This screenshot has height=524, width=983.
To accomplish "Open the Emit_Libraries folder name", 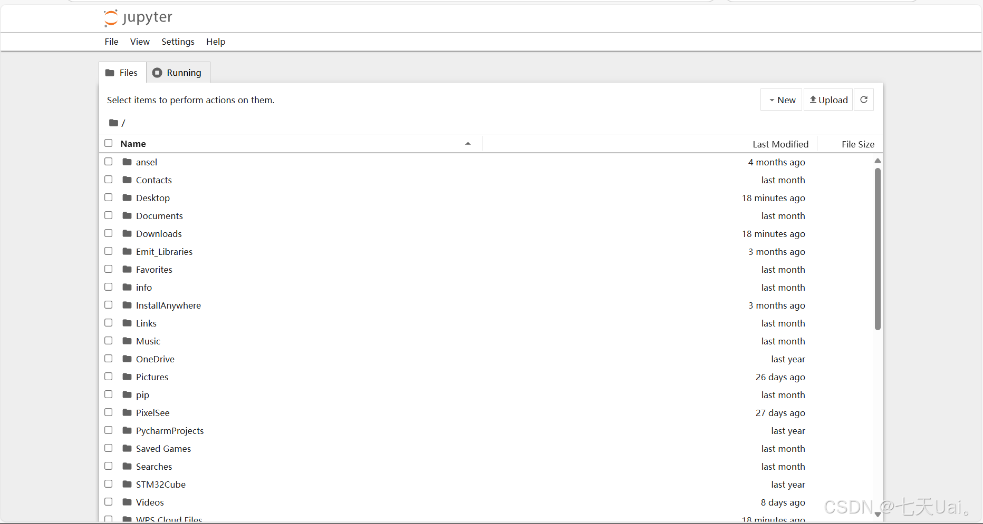I will 164,252.
